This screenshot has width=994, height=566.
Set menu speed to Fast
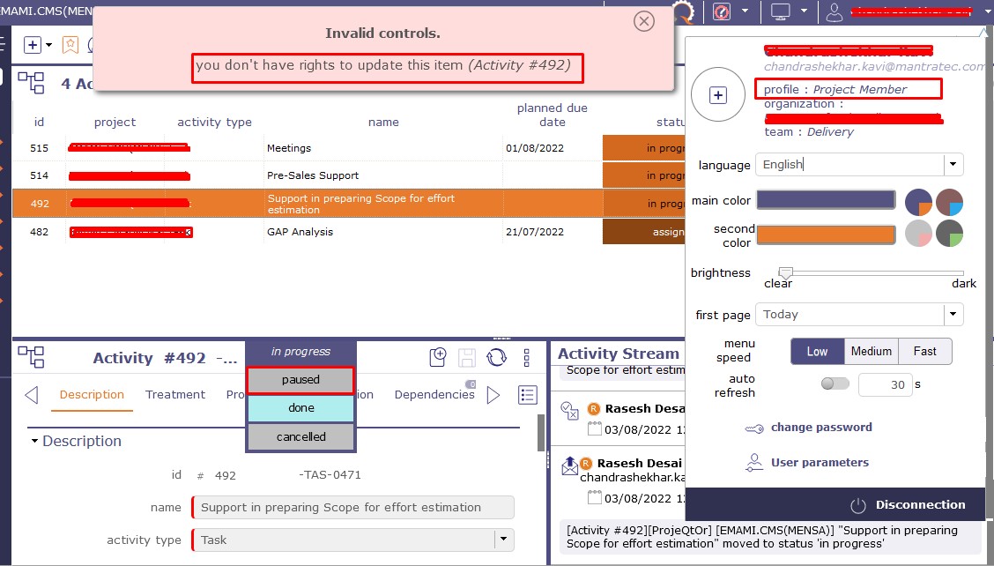924,351
